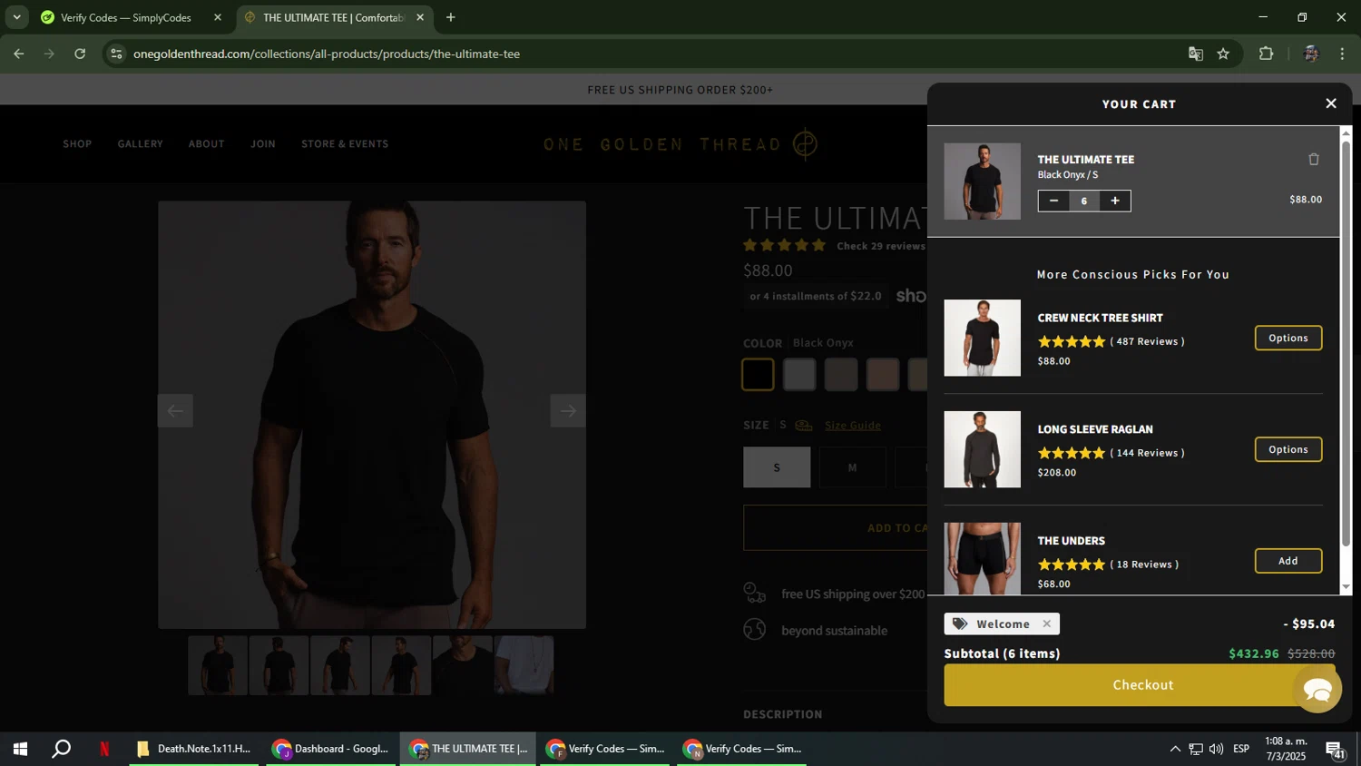Reload the page
1361x766 pixels.
[80, 54]
